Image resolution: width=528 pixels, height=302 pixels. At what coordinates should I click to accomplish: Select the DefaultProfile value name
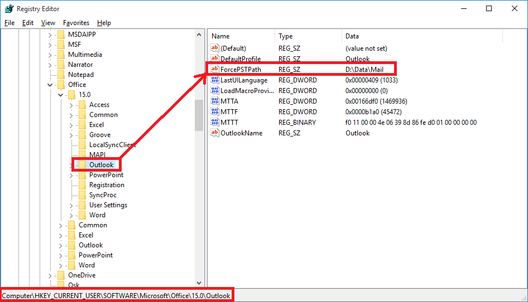click(x=241, y=59)
